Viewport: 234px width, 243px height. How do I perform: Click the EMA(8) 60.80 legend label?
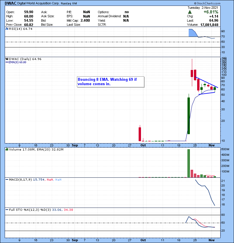pyautogui.click(x=17, y=62)
